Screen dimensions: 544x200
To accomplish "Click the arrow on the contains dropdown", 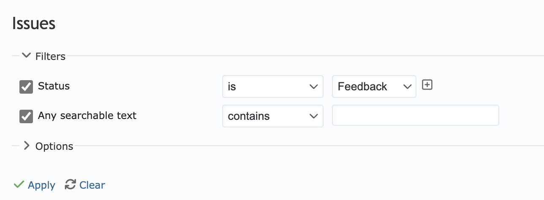I will (313, 116).
